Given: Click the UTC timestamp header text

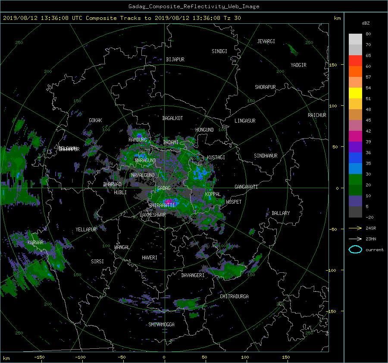Looking at the screenshot, I should (x=122, y=18).
